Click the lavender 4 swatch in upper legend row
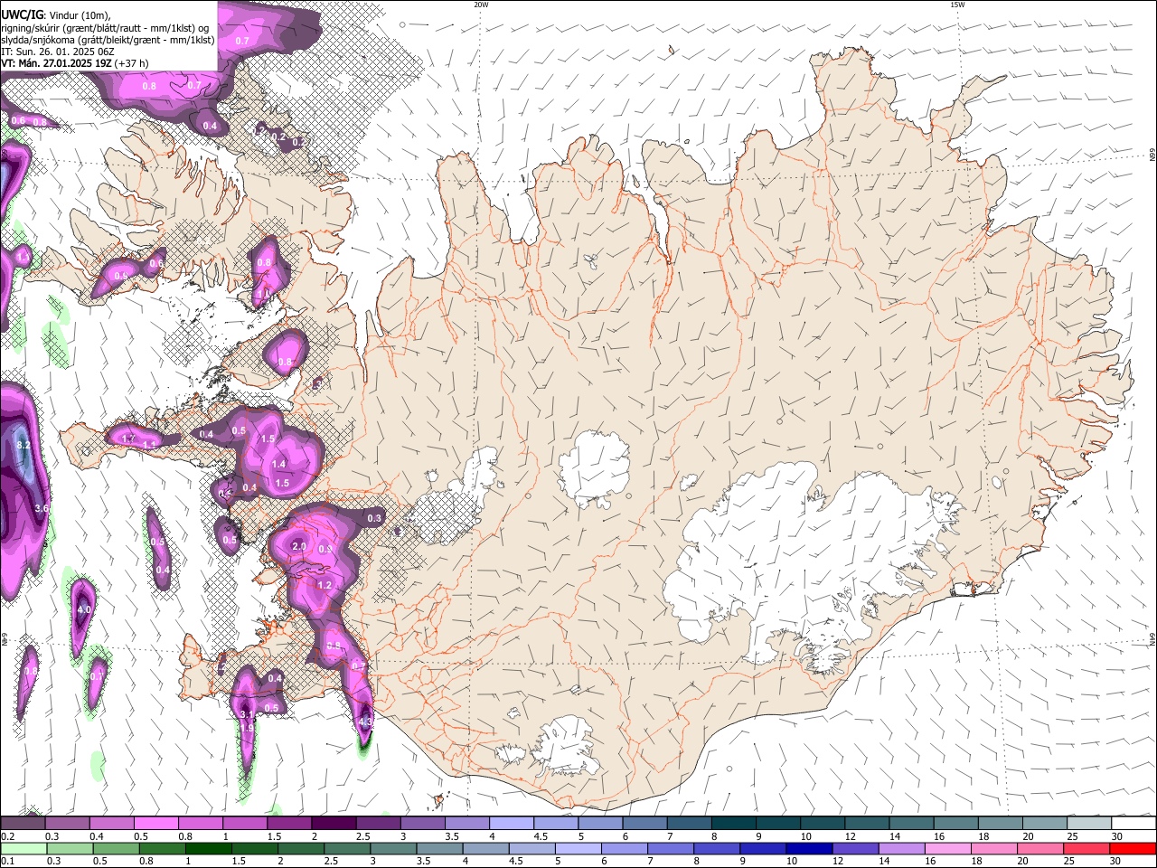 (512, 824)
